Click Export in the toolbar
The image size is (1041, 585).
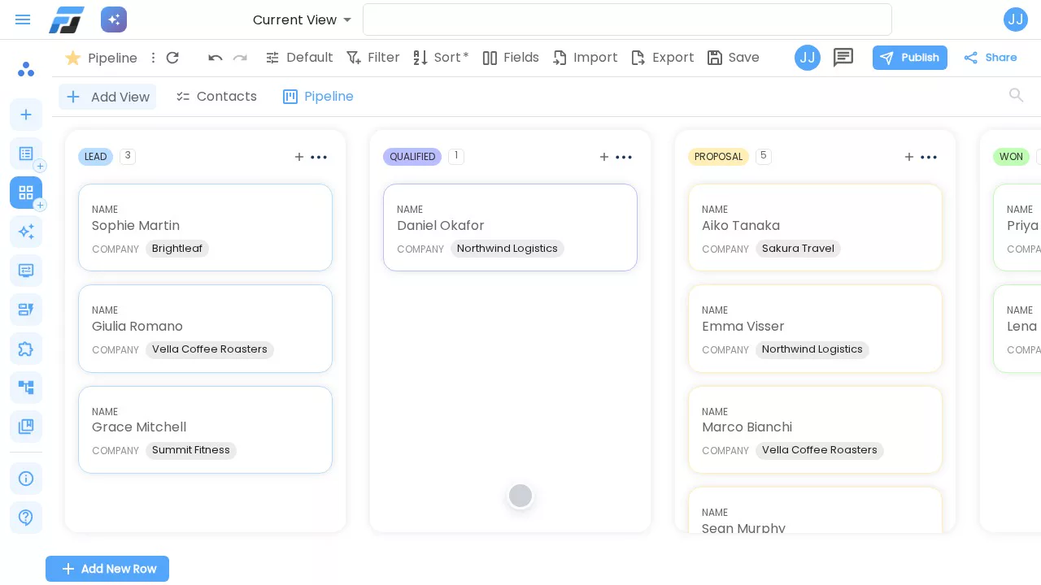coord(663,58)
